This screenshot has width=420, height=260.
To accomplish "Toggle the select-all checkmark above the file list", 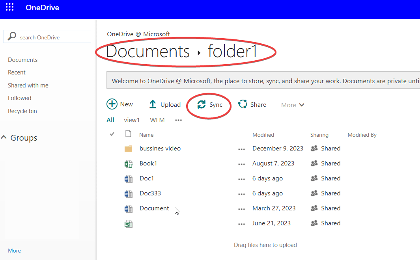I will click(x=112, y=134).
